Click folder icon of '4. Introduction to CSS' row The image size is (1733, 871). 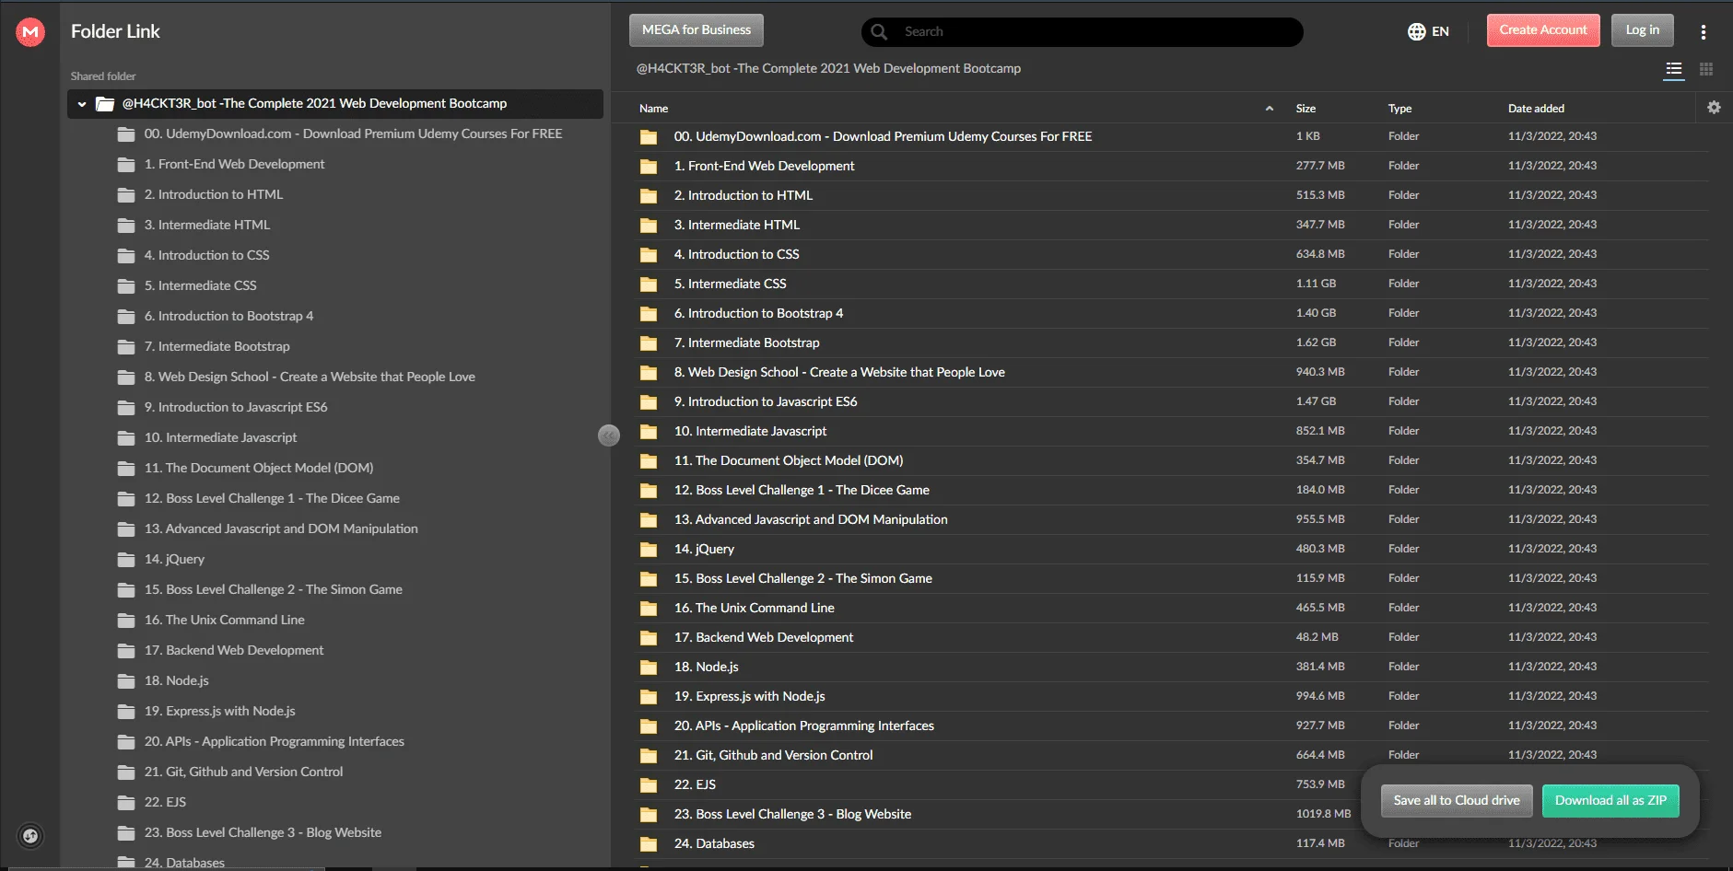[x=649, y=255]
